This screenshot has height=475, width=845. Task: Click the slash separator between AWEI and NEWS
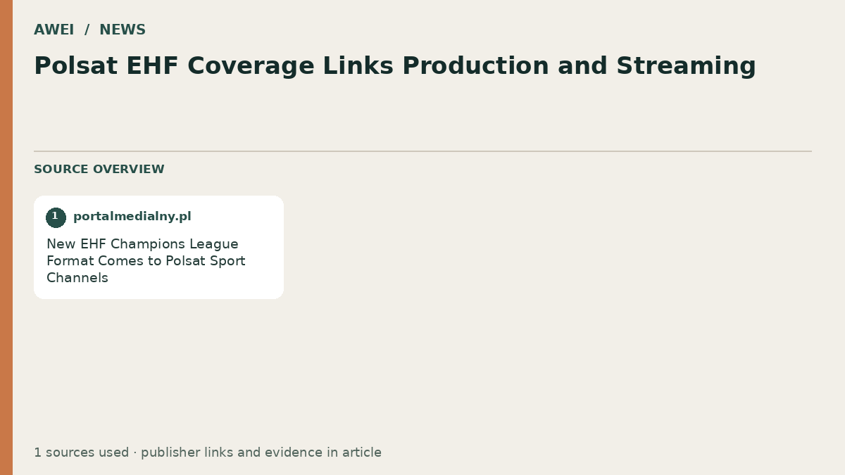[x=87, y=30]
